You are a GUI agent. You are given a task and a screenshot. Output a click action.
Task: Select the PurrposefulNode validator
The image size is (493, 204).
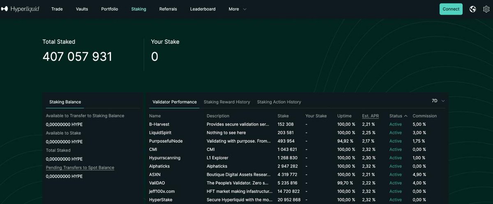tap(166, 141)
